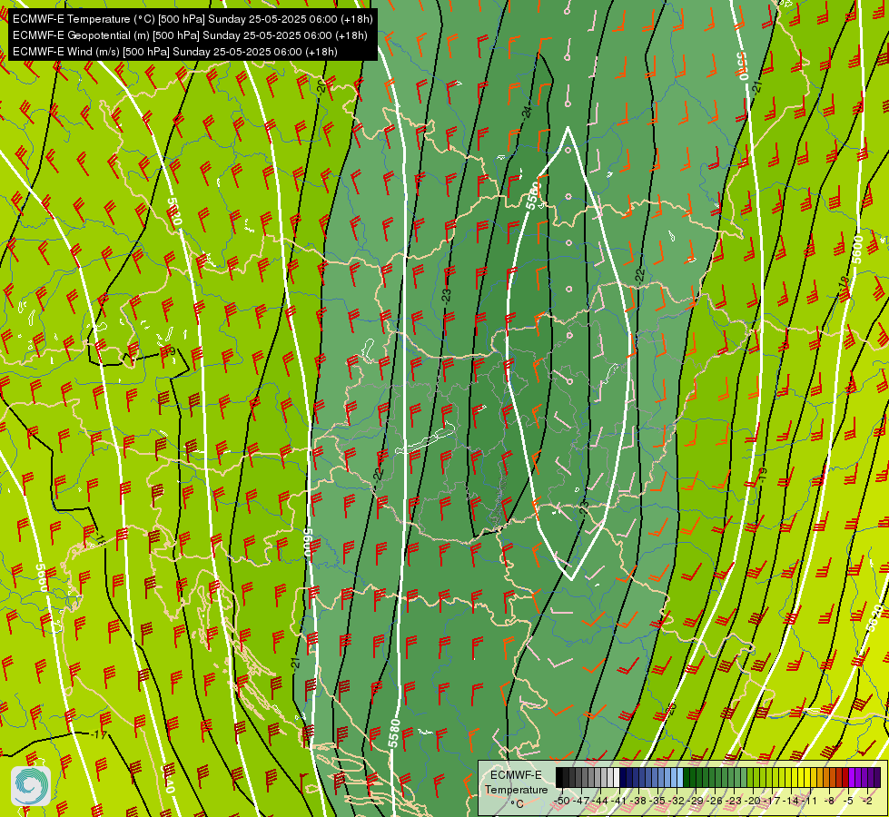Screen dimensions: 889x817
Task: Click the -18 isotherm label on the map
Action: click(844, 281)
